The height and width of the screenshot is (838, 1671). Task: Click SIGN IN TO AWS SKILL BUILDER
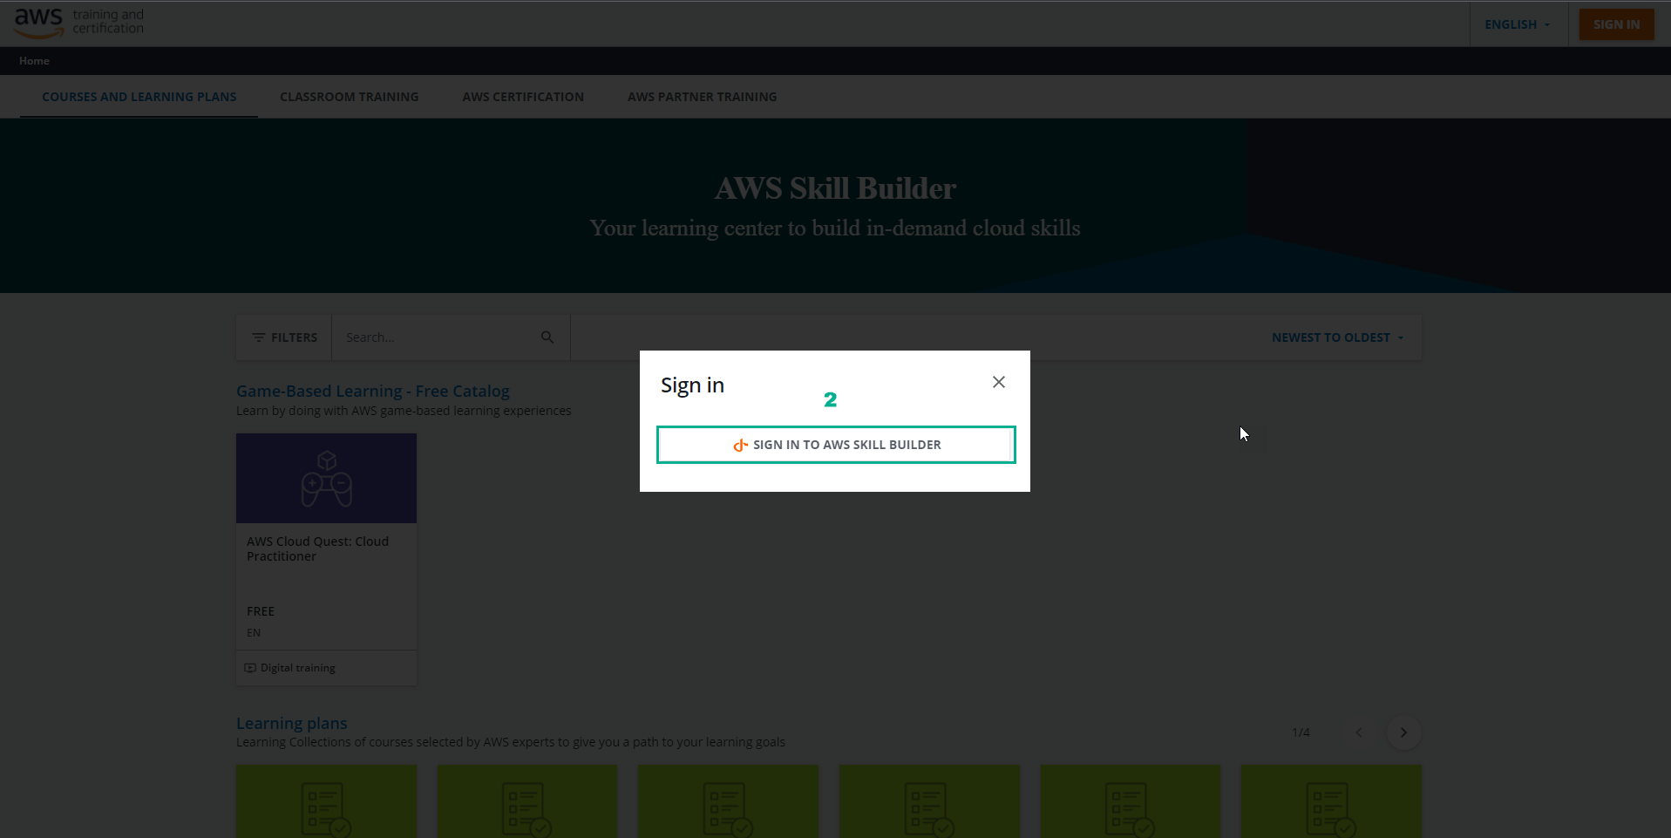(x=835, y=444)
